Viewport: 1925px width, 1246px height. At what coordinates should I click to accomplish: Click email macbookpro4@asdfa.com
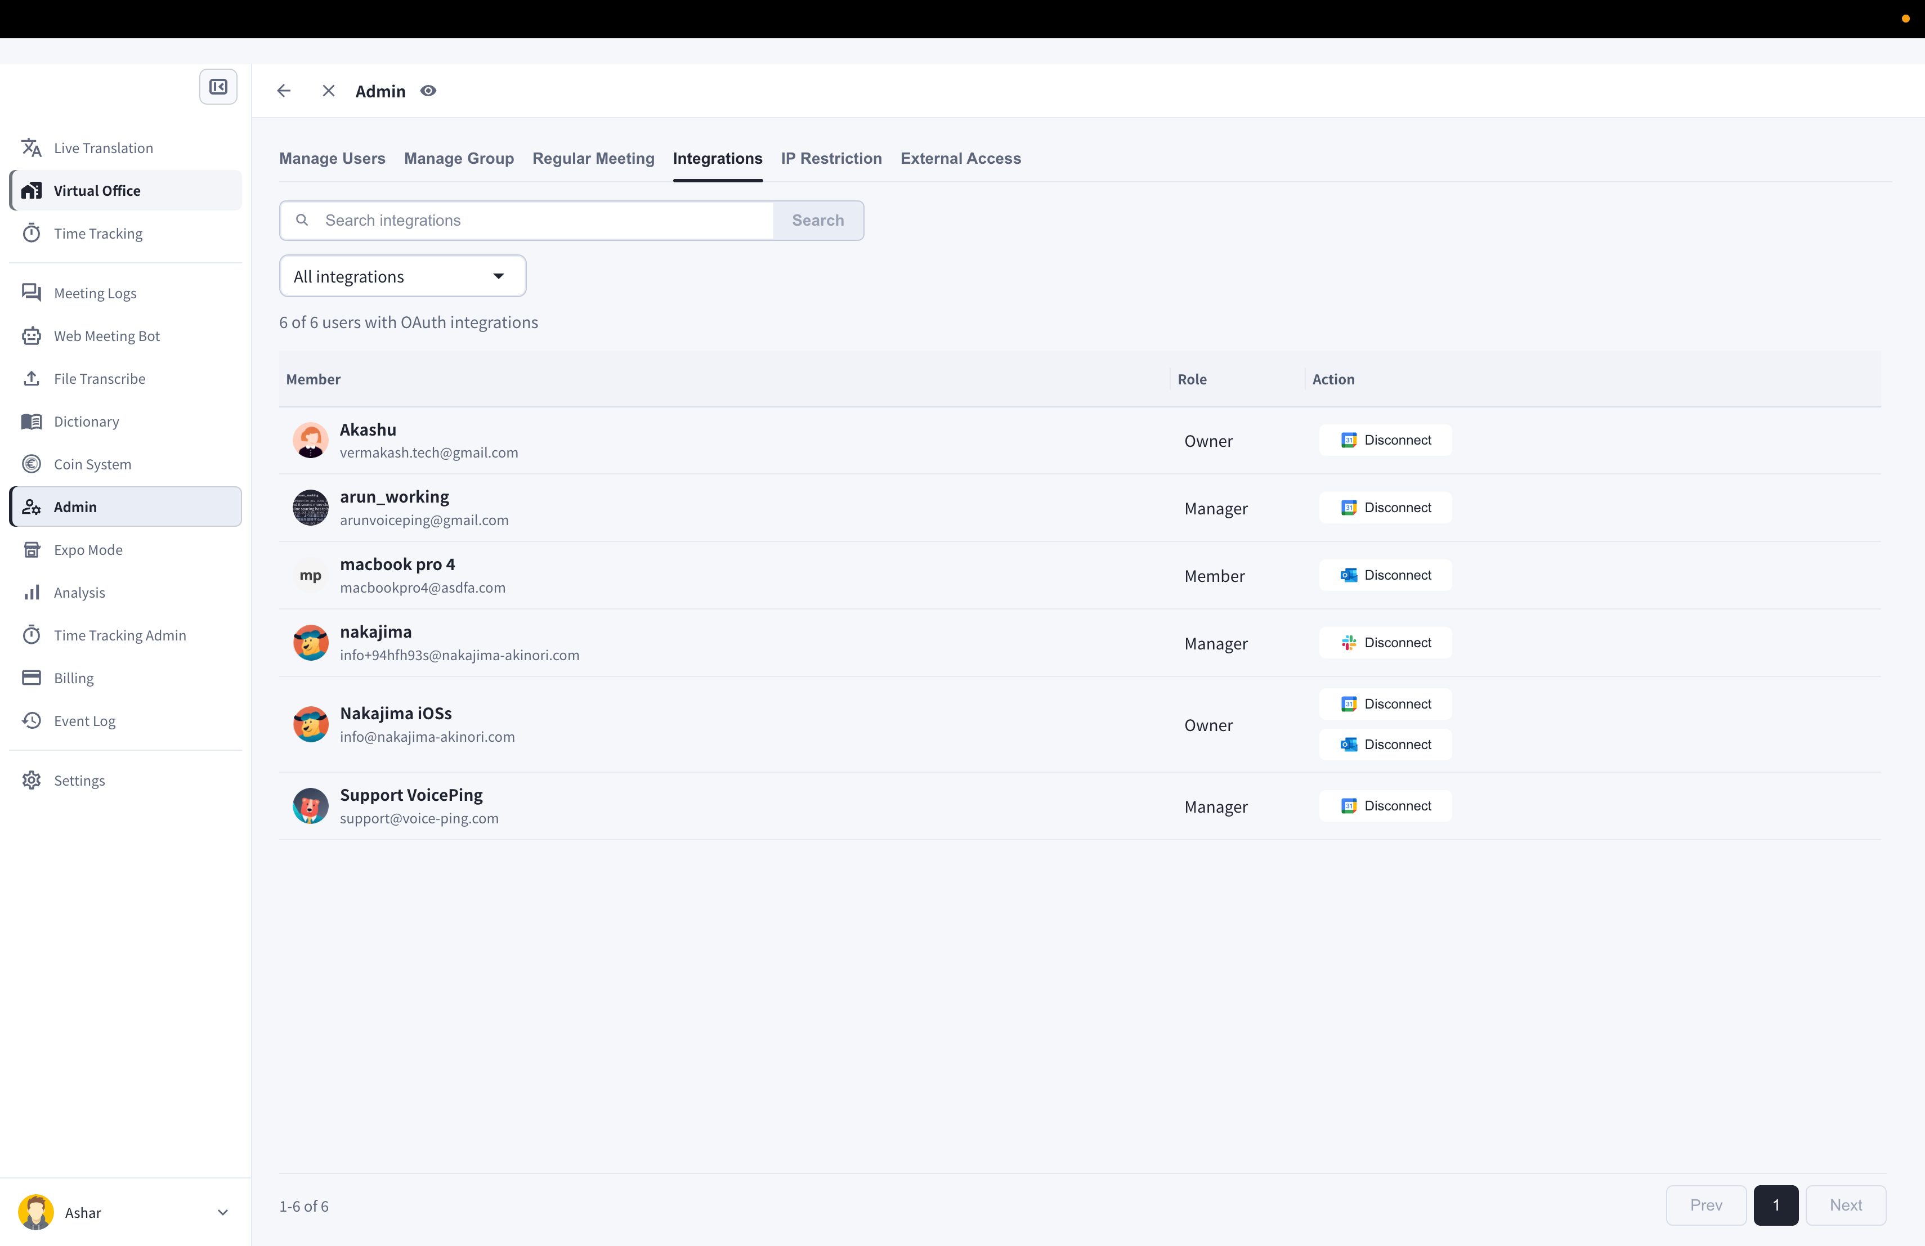[422, 588]
